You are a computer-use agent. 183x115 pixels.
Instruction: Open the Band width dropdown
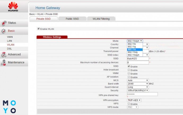pos(138,84)
